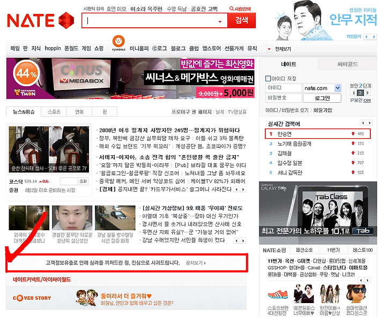This screenshot has height=317, width=386.
Task: Open the 베스트100 shopping tab
Action: click(x=362, y=250)
